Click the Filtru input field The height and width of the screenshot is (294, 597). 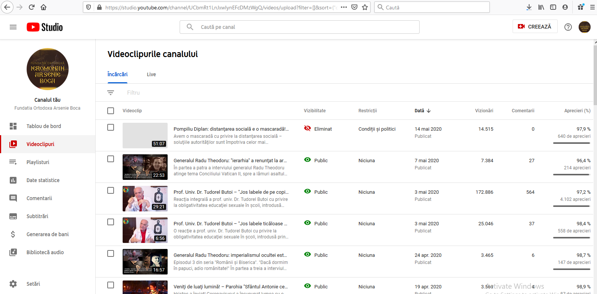pos(133,93)
